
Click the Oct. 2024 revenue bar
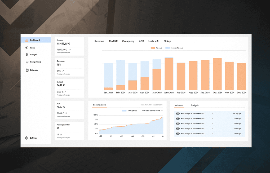click(217, 74)
